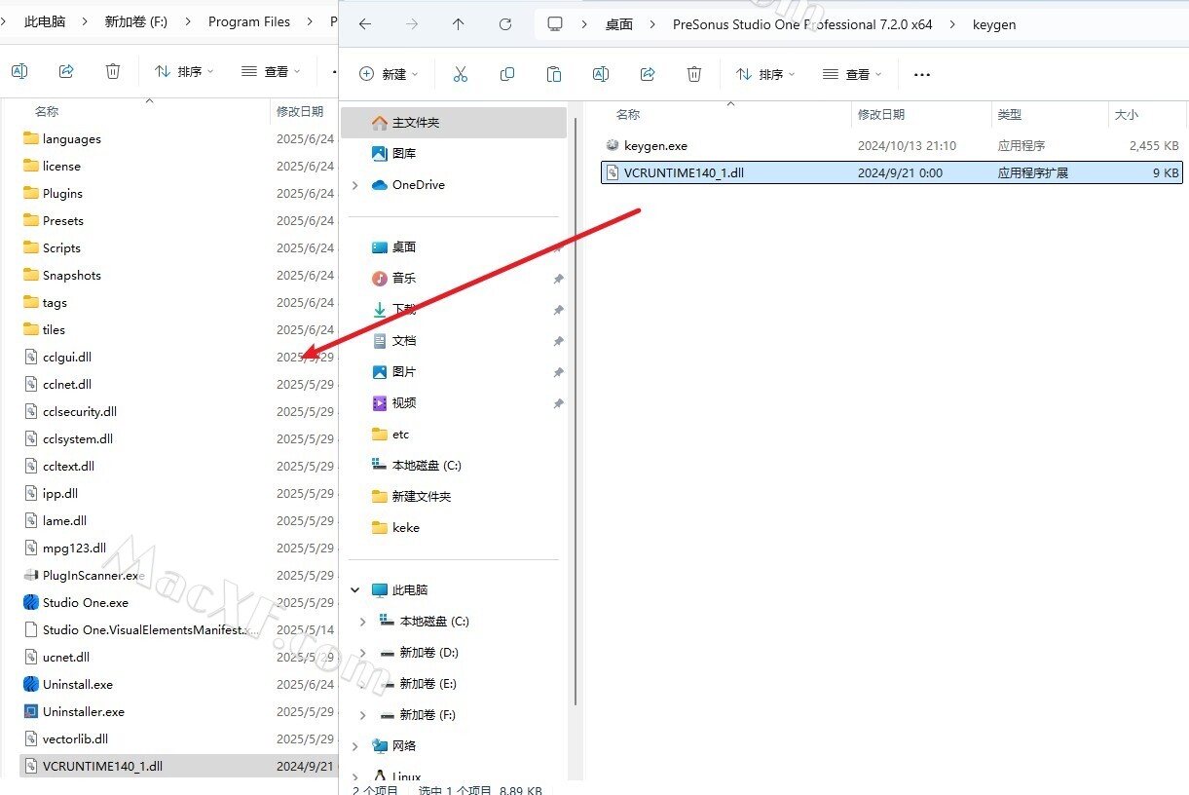Copy the selected file in keygen window

click(507, 74)
